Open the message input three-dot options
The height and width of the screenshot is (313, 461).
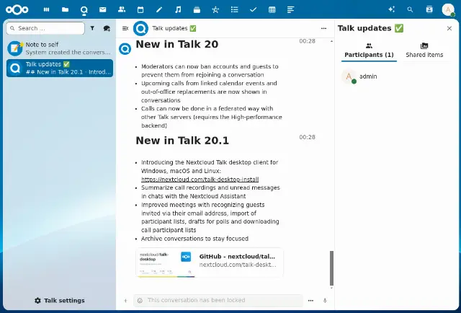click(310, 300)
